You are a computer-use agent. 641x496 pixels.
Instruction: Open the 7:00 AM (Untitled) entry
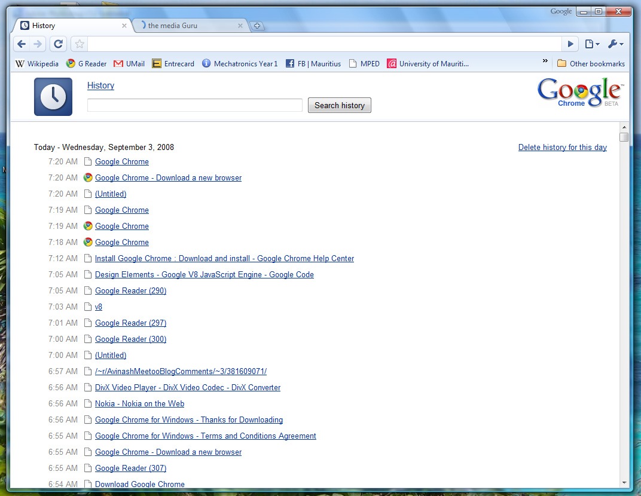point(111,355)
